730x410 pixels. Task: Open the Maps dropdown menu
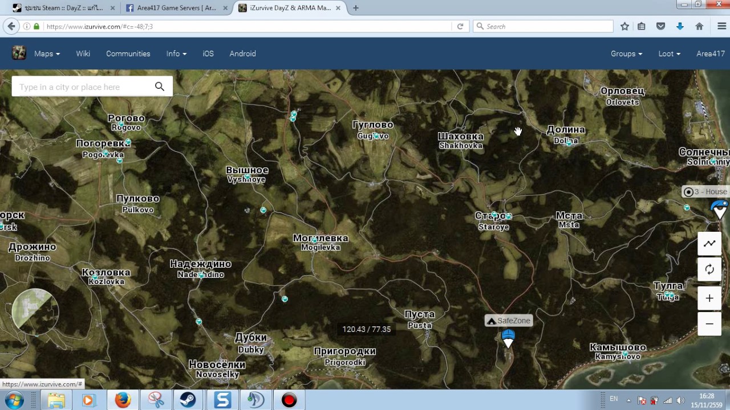(x=47, y=54)
